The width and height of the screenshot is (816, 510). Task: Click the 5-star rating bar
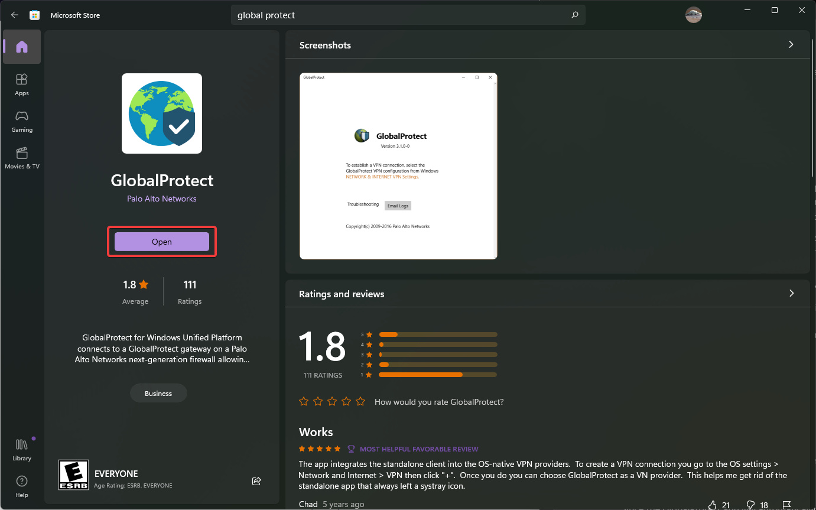438,334
